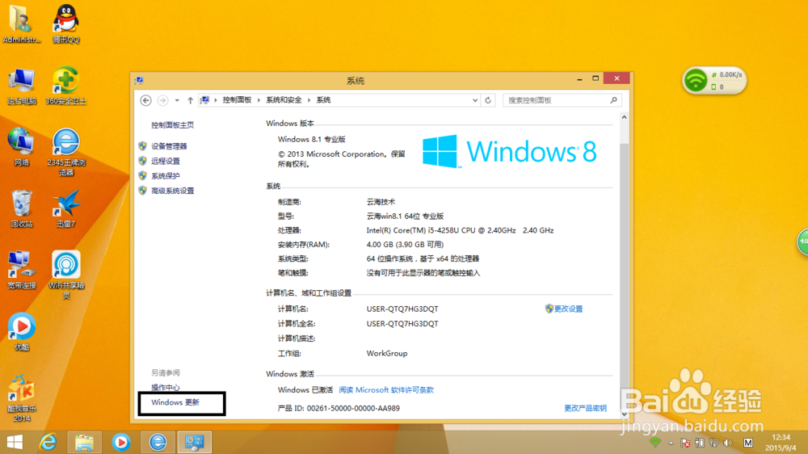
Task: Open the media player taskbar icon
Action: [x=121, y=442]
